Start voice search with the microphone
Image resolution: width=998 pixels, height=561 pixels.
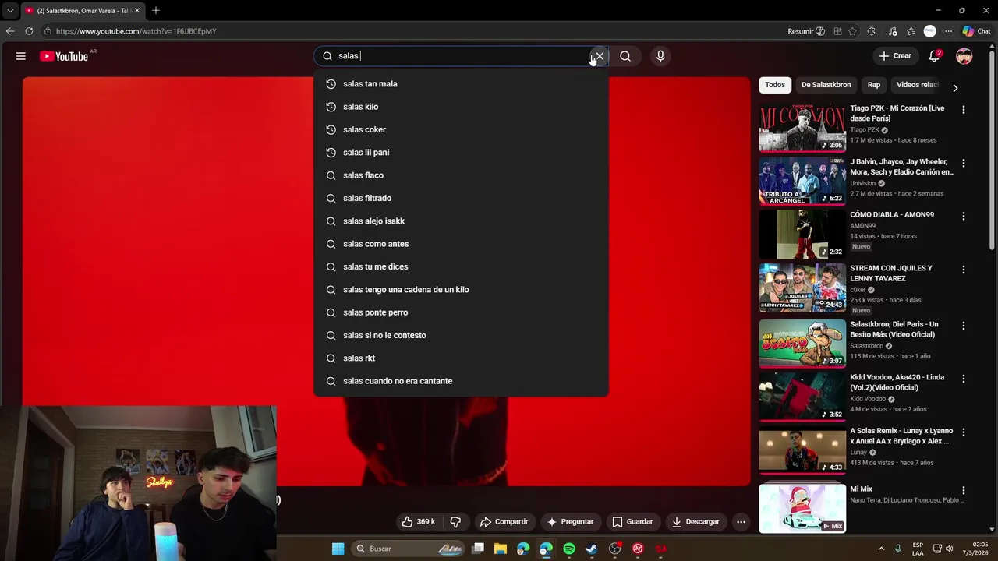(x=660, y=56)
